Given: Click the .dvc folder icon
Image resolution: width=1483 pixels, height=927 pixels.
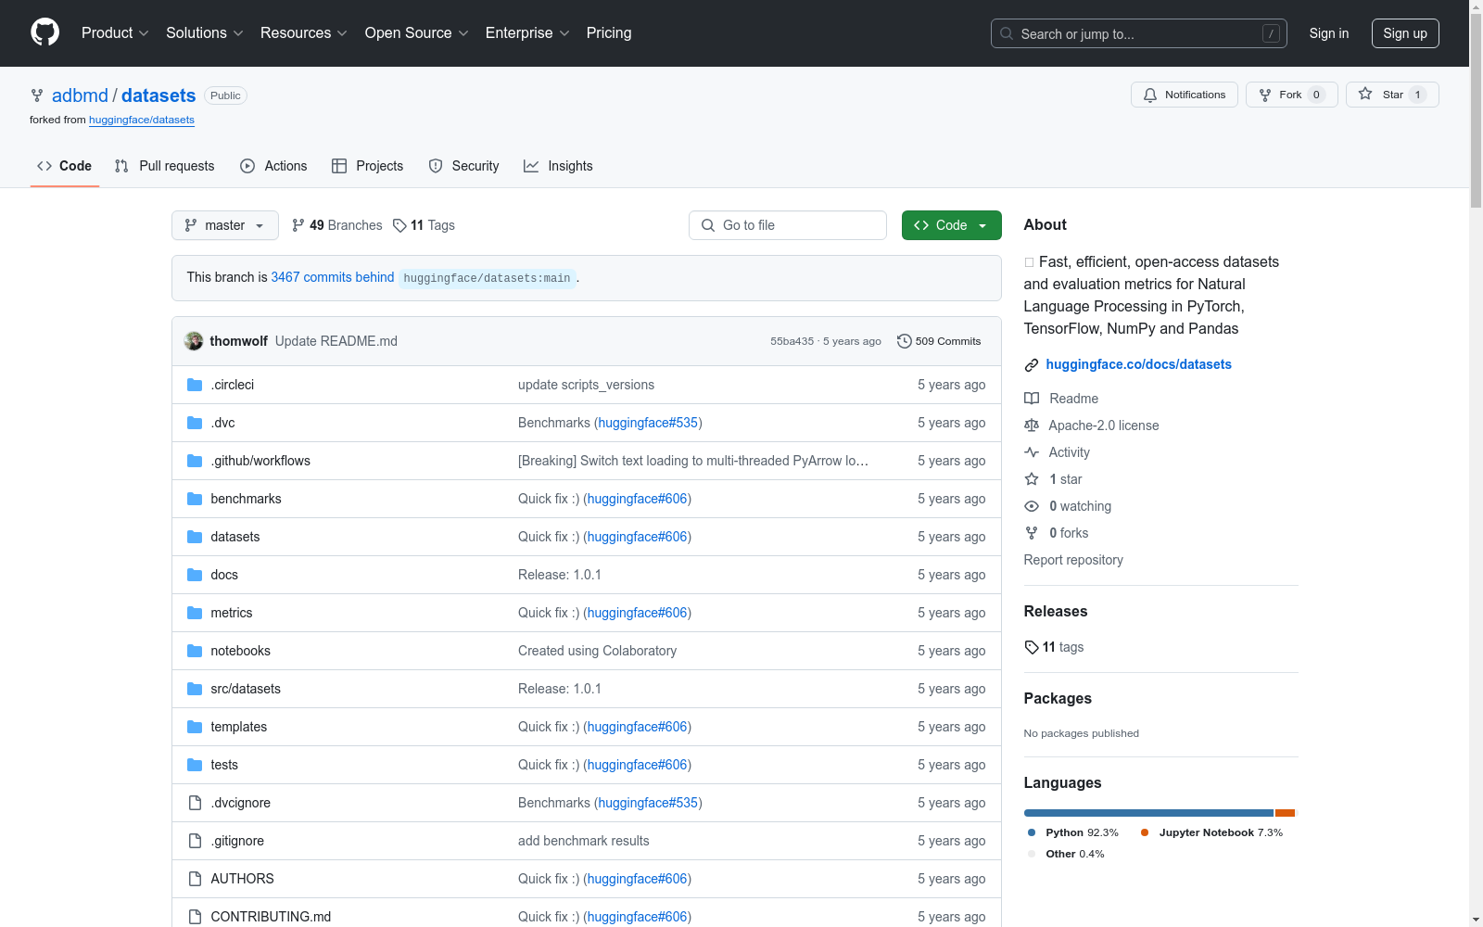Looking at the screenshot, I should (x=195, y=423).
